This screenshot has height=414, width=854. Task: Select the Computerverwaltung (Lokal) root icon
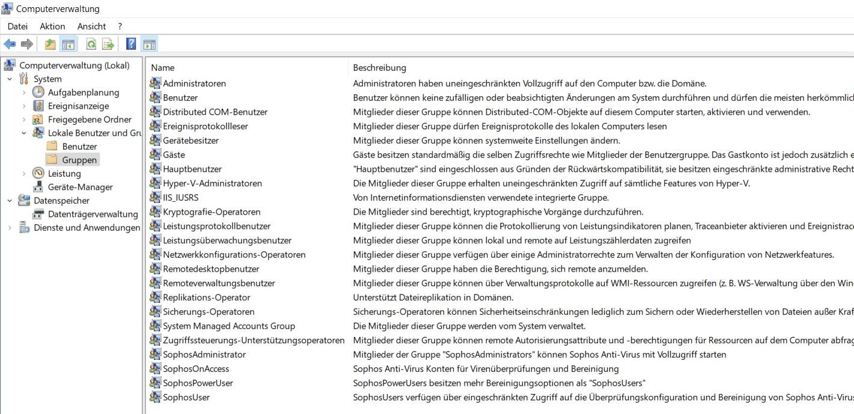(9, 65)
